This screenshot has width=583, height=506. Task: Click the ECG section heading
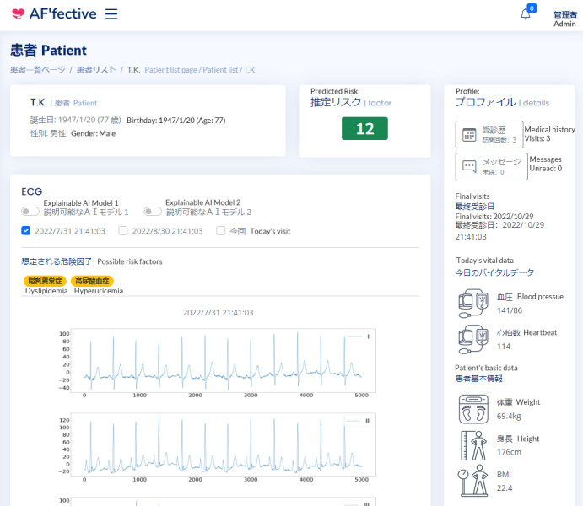pos(31,191)
